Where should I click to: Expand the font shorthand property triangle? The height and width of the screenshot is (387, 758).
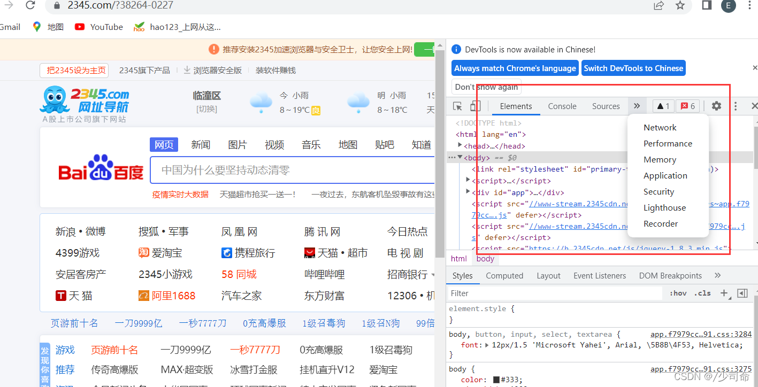[x=487, y=345]
